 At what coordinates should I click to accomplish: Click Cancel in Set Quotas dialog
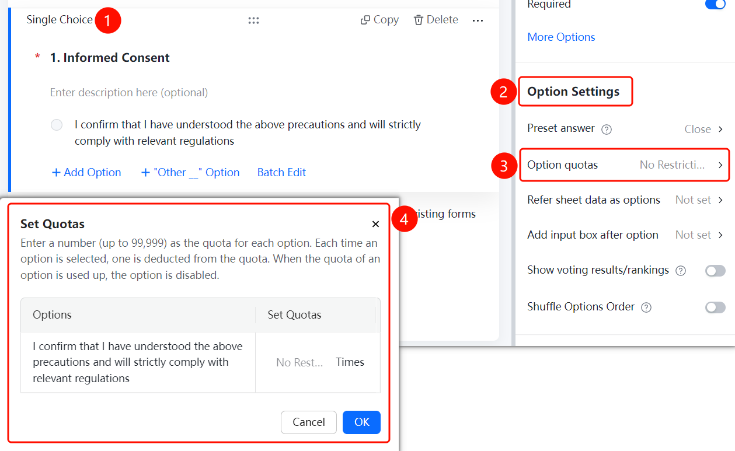coord(309,422)
